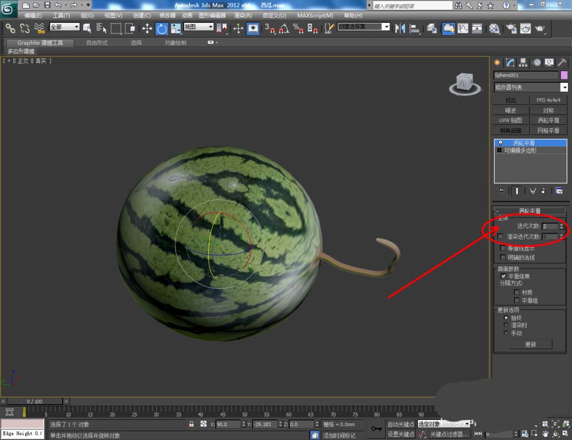
Task: Enable the 明确的法线 checkbox
Action: click(503, 257)
